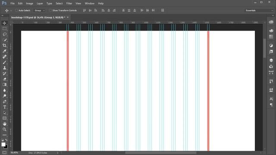Image resolution: width=276 pixels, height=155 pixels.
Task: Open the Edit Toolbar three-dots button
Action: [5, 135]
